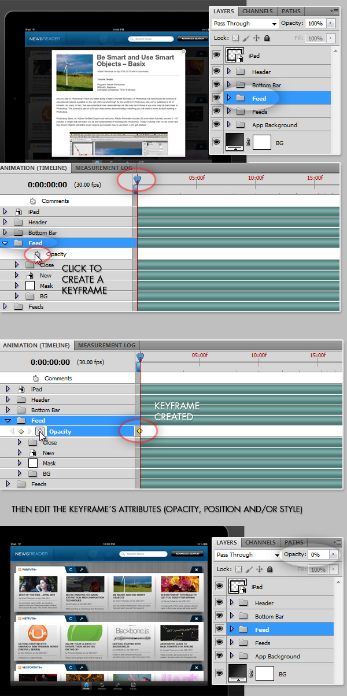Image resolution: width=347 pixels, height=696 pixels.
Task: Click Advanced Search button in top iPad mockup
Action: click(191, 39)
